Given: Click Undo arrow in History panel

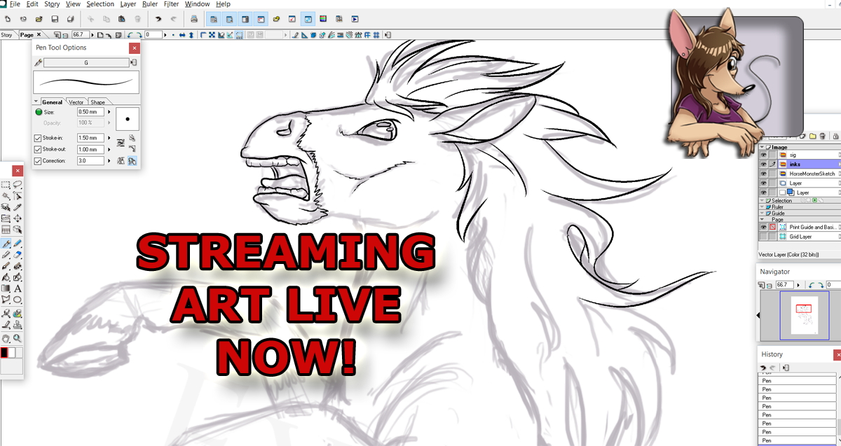Looking at the screenshot, I should [763, 368].
